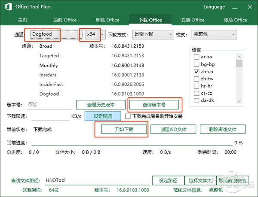Select the Dogfood row in channel list
This screenshot has width=258, height=197.
pos(49,94)
